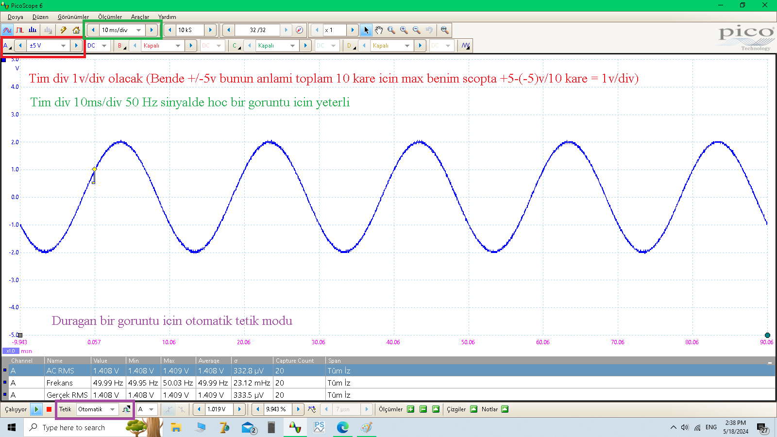Viewport: 777px width, 437px height.
Task: Increase trigger threshold 1.019 V arrow
Action: tap(239, 409)
